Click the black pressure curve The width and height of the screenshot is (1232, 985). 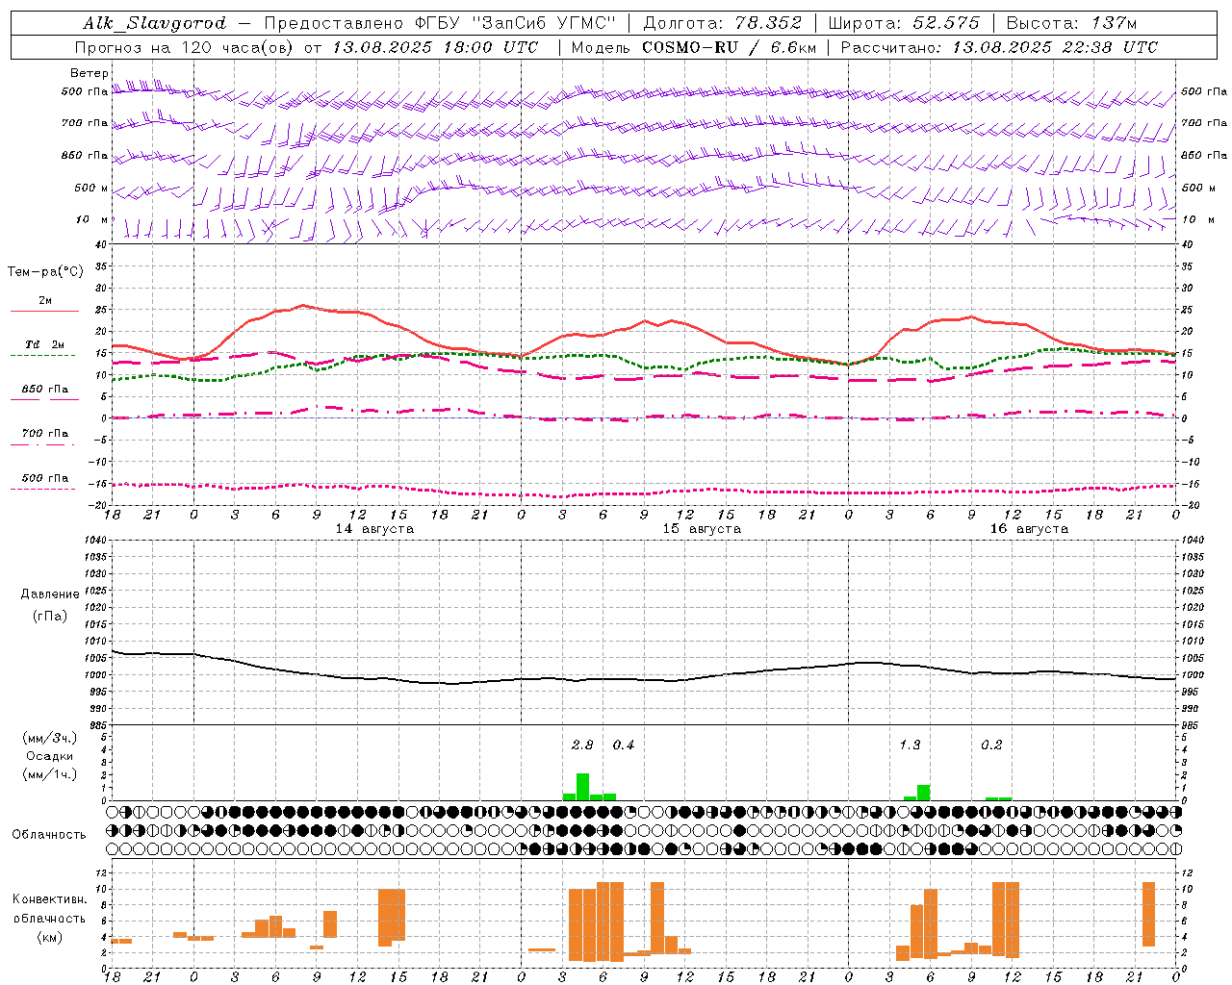tap(643, 679)
